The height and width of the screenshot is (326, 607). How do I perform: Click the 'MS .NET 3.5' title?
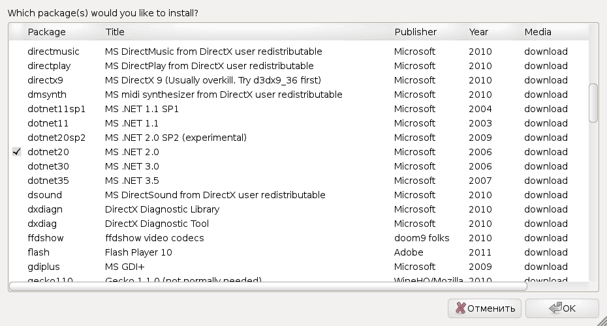[x=132, y=181]
